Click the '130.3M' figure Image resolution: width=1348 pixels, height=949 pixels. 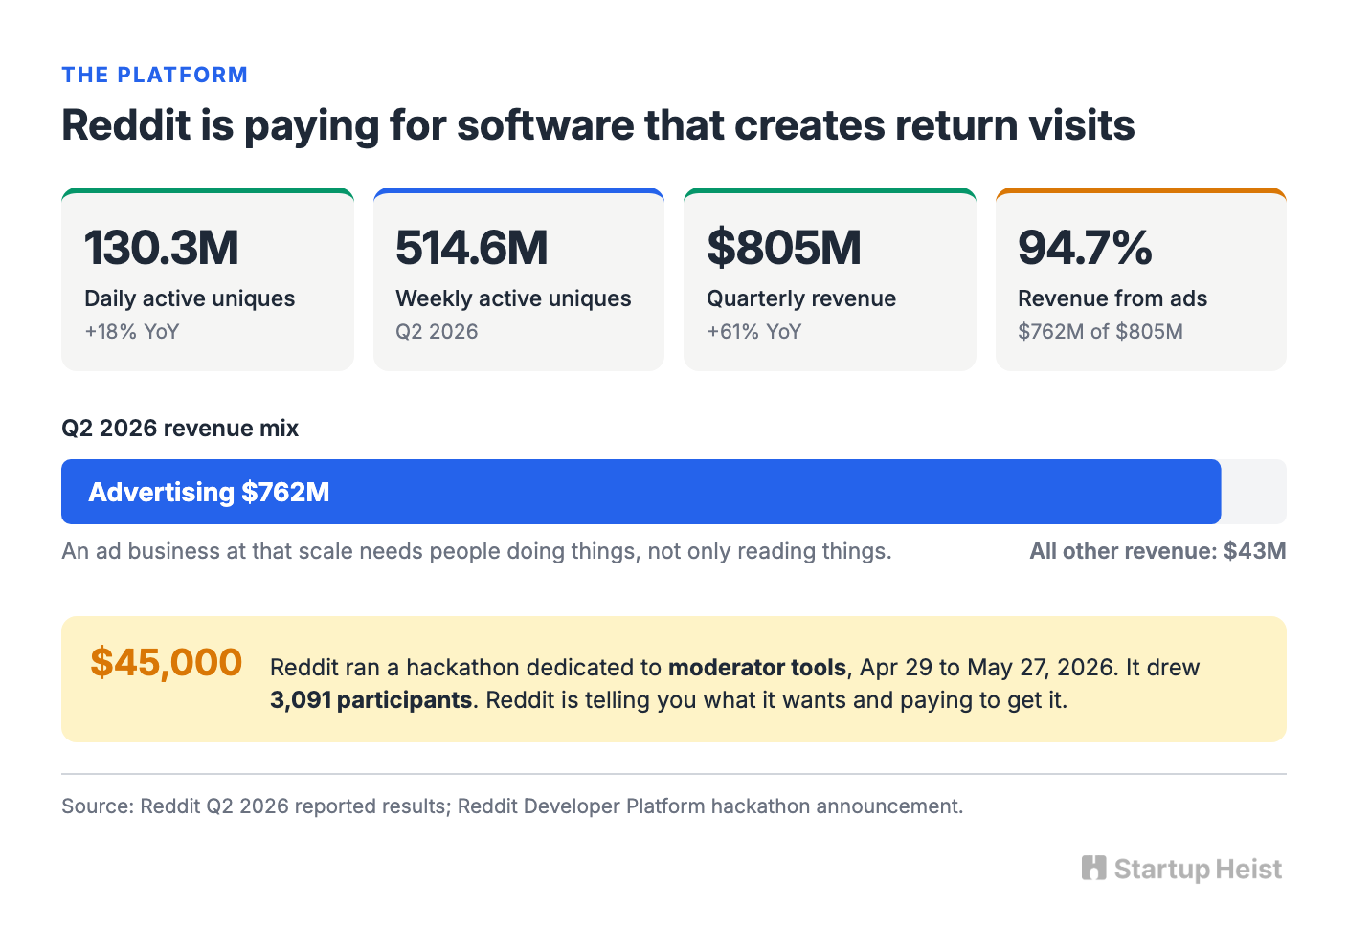(x=162, y=248)
